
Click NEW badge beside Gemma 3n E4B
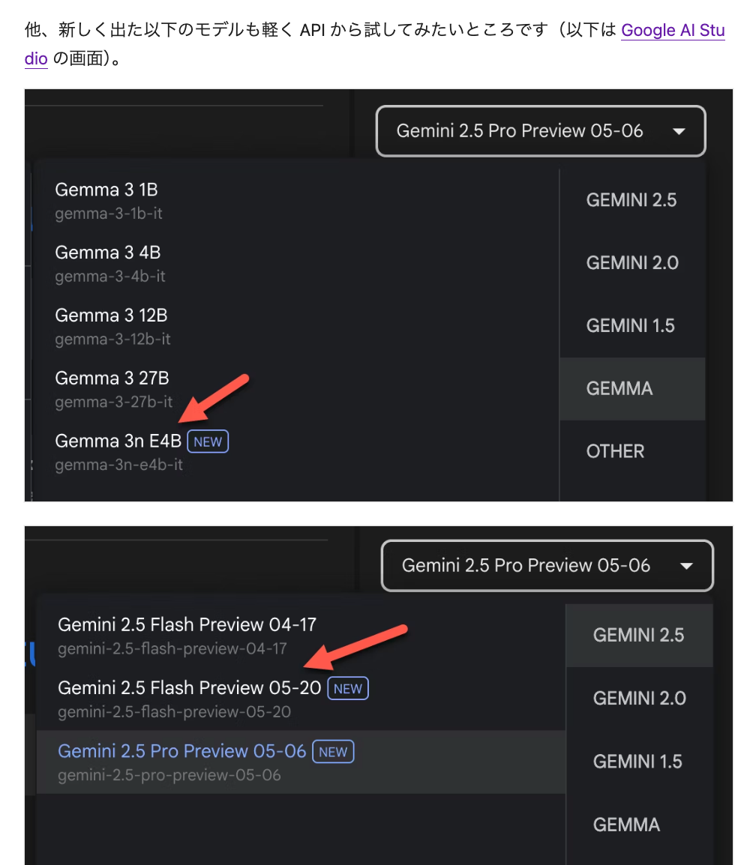tap(208, 441)
